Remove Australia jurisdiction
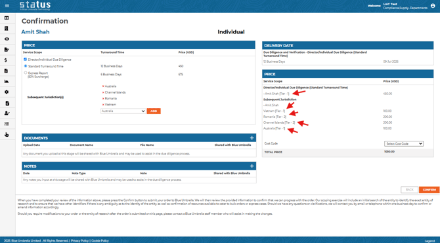The width and height of the screenshot is (440, 243). 103,86
